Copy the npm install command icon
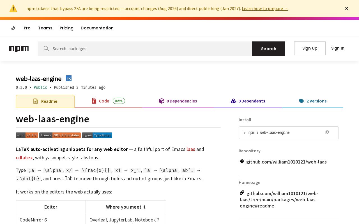Image resolution: width=359 pixels, height=224 pixels. pyautogui.click(x=327, y=132)
